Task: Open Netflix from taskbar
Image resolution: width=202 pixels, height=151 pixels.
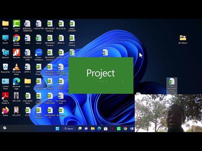Action: [112, 129]
